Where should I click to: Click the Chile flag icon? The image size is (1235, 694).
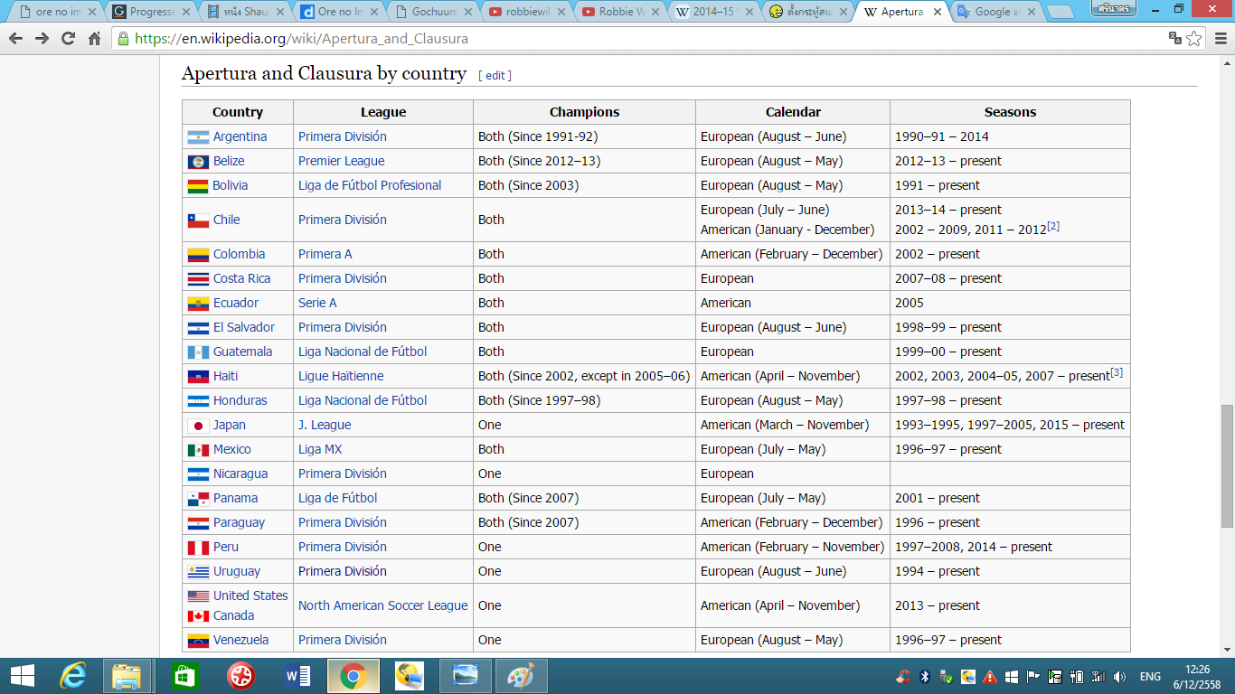[x=198, y=220]
